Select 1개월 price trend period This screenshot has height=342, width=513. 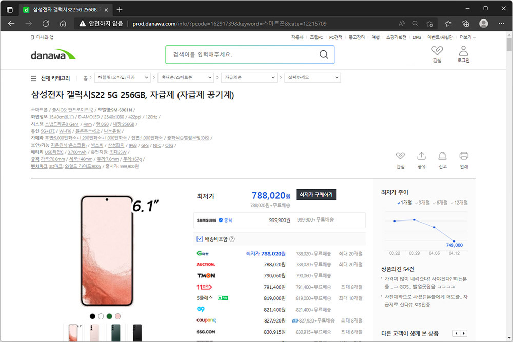click(404, 203)
